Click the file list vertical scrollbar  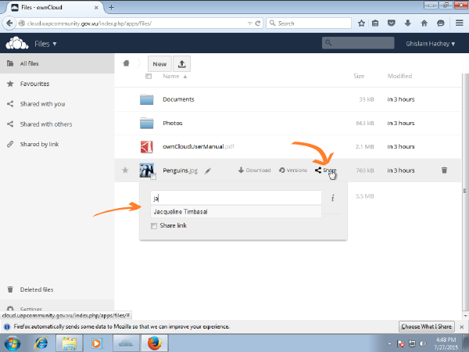tap(465, 191)
